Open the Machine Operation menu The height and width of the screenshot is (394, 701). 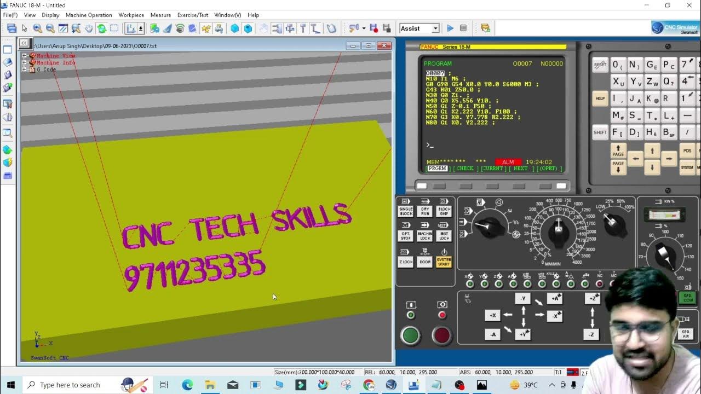89,15
